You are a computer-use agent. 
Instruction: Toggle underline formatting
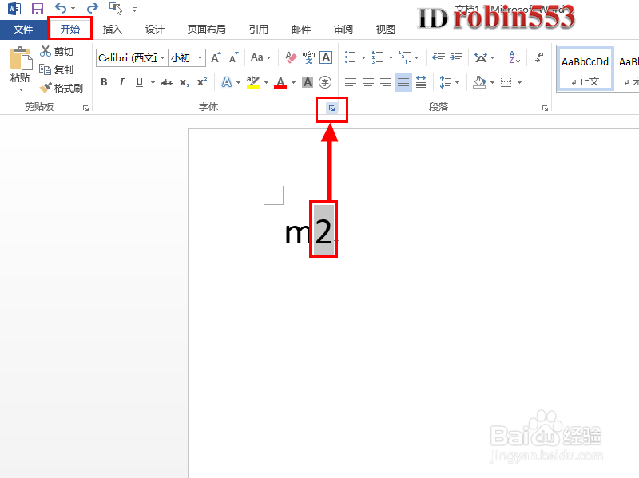pyautogui.click(x=139, y=82)
